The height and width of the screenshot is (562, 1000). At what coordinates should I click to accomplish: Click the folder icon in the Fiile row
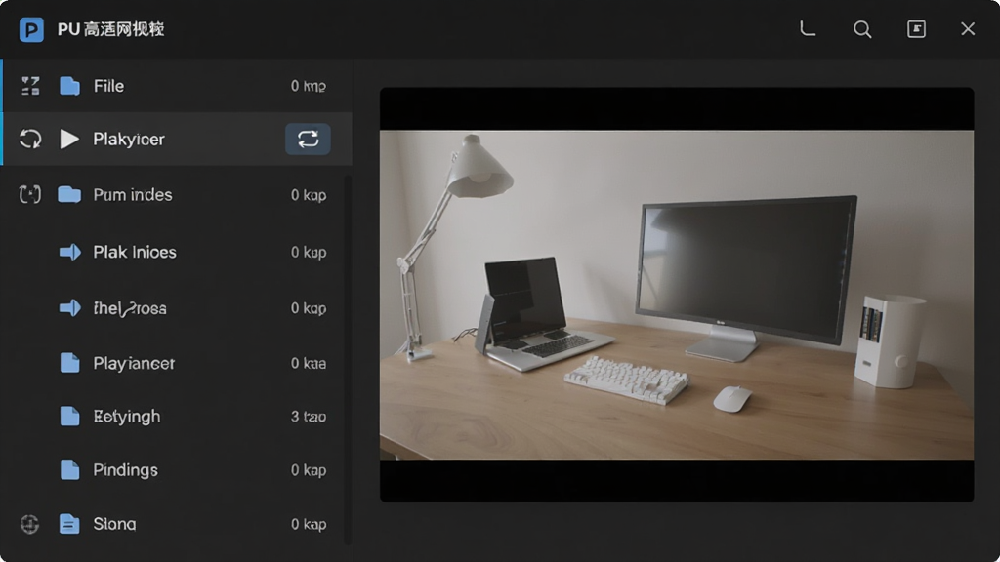69,86
